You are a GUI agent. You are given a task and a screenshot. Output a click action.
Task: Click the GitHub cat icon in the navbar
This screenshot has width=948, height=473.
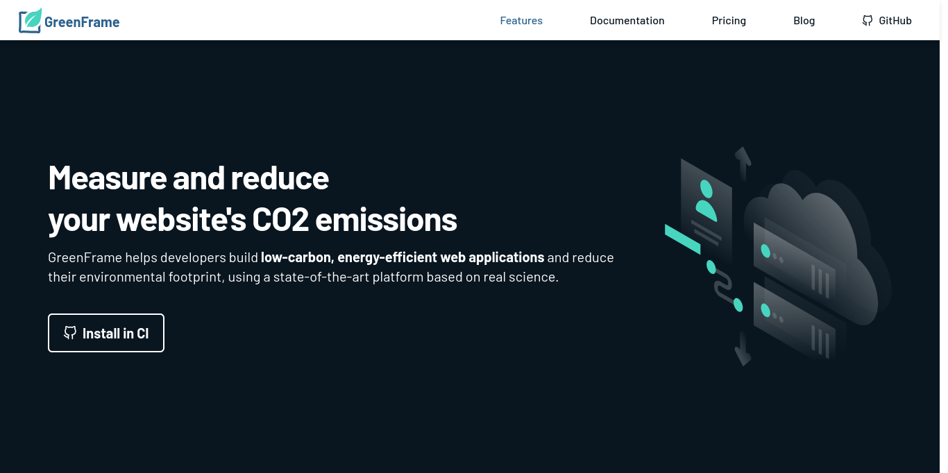[867, 20]
